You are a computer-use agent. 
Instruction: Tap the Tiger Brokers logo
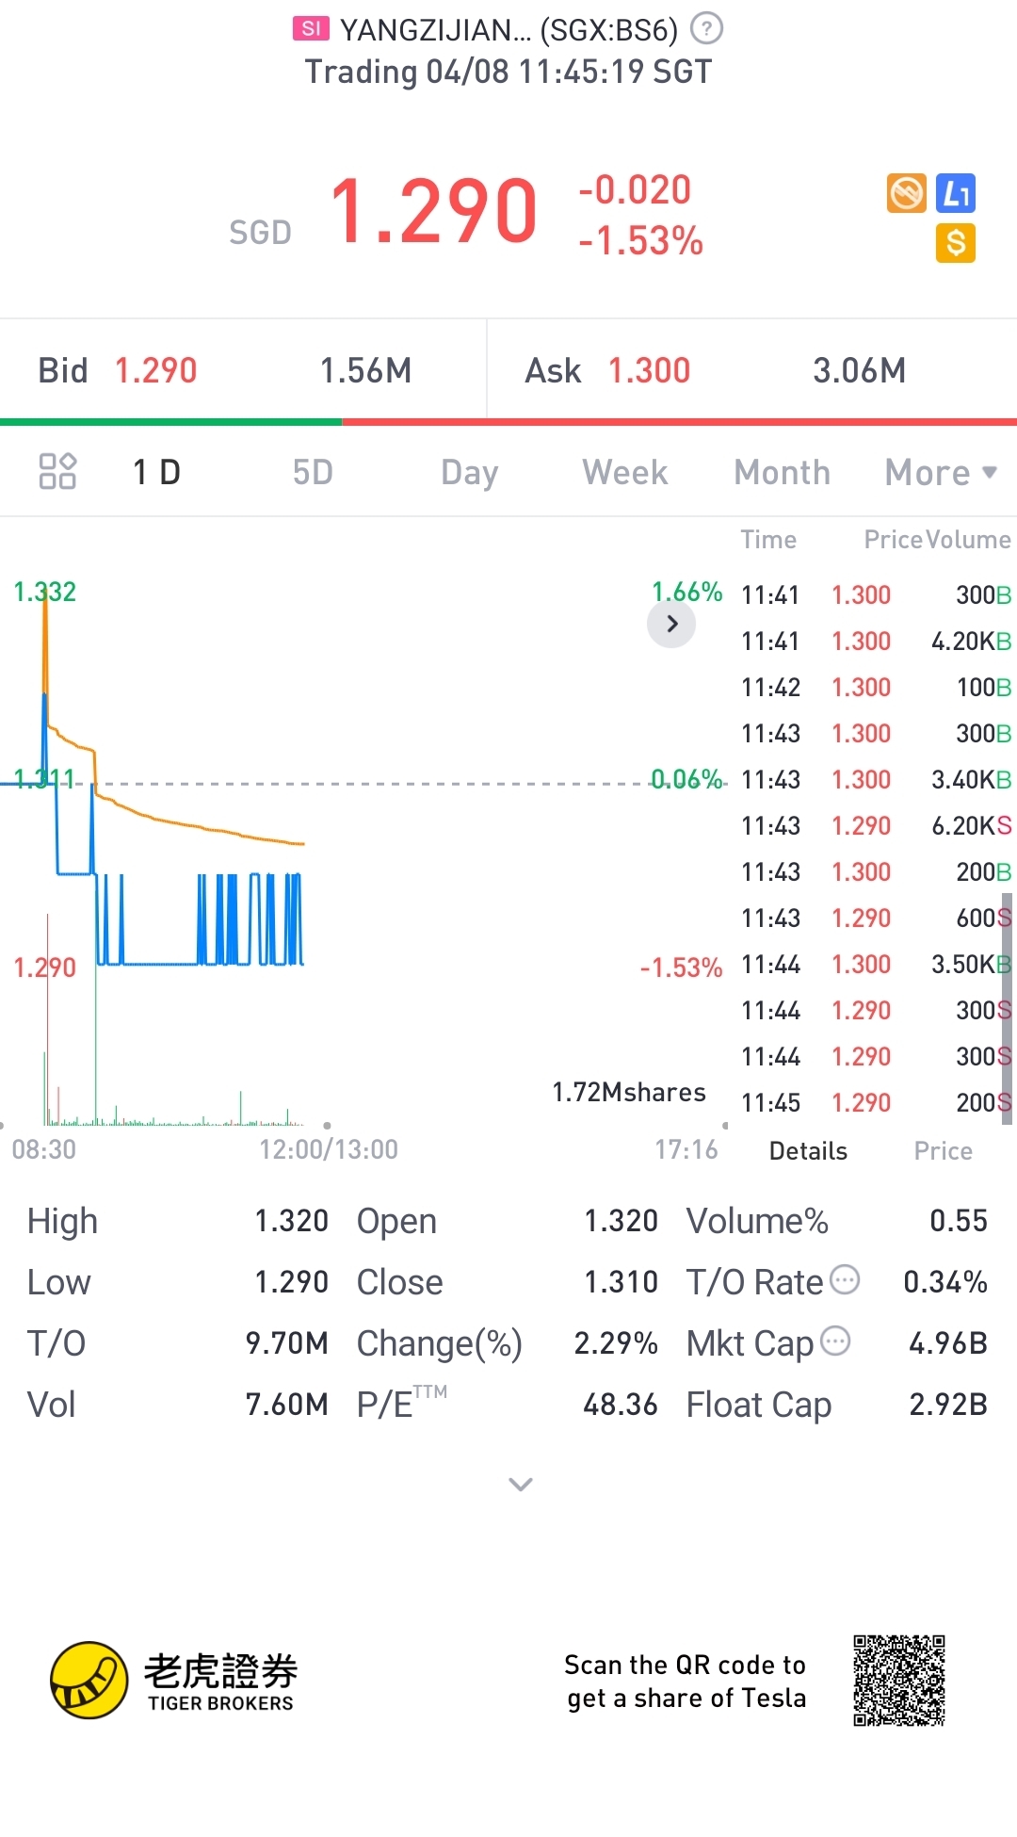(89, 1681)
